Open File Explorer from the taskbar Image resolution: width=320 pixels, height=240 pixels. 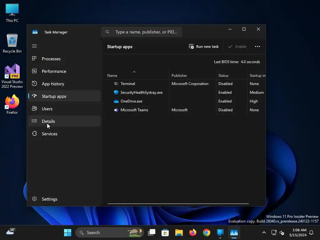coord(179,232)
